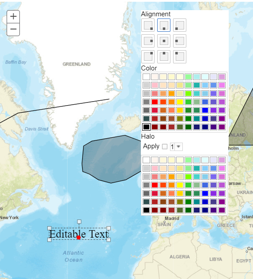Zoom in on the map

pyautogui.click(x=13, y=17)
